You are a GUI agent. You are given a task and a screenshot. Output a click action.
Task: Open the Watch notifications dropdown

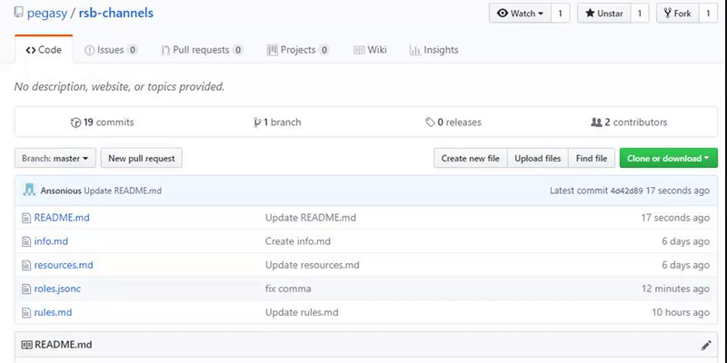click(x=520, y=14)
